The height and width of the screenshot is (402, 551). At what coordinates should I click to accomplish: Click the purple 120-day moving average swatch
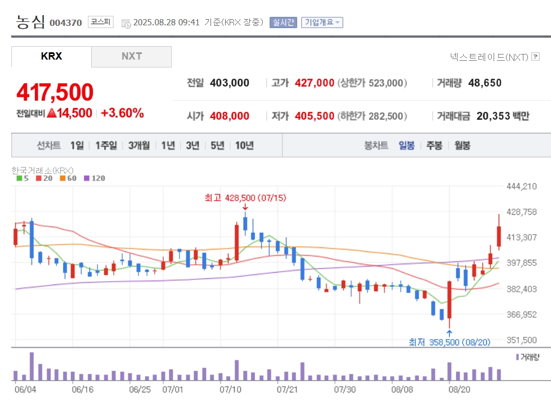(x=87, y=178)
